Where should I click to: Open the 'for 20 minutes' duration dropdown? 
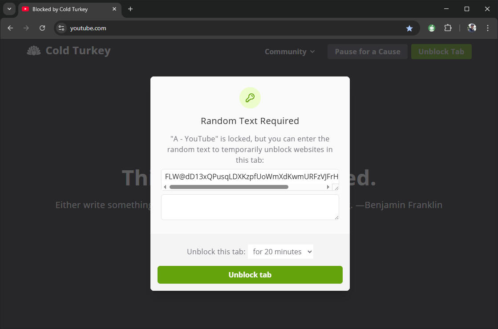click(280, 252)
